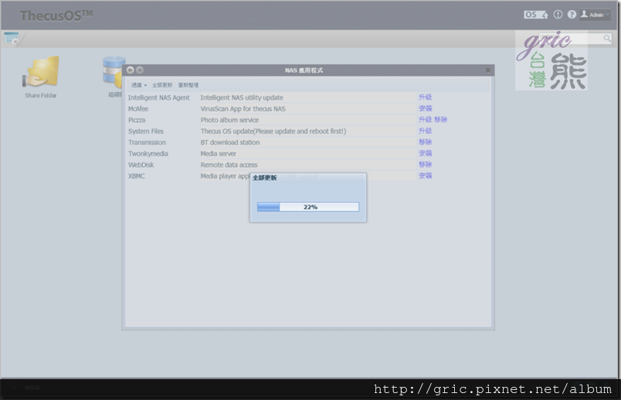Click the OS update notification icon
This screenshot has height=400, width=621.
[536, 15]
